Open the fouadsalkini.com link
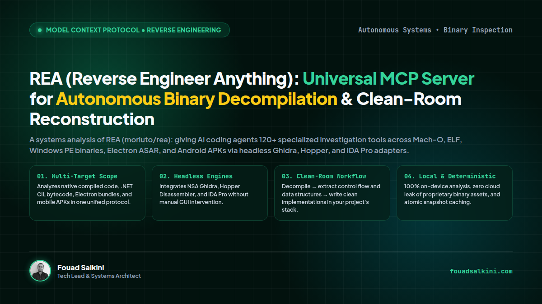Image resolution: width=542 pixels, height=304 pixels. [x=481, y=271]
